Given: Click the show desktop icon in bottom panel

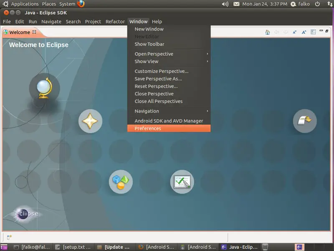Looking at the screenshot, I should 4,247.
